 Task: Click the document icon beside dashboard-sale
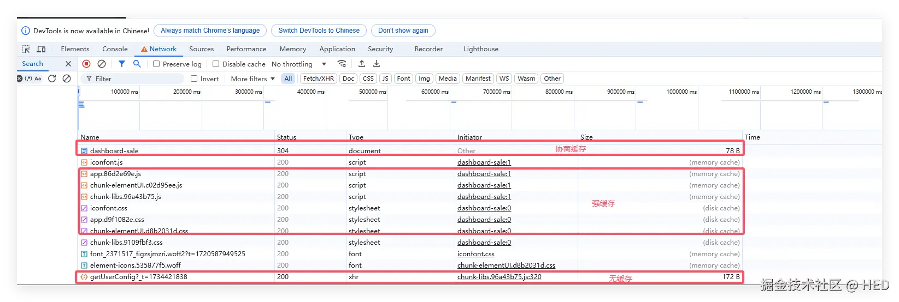[x=84, y=151]
